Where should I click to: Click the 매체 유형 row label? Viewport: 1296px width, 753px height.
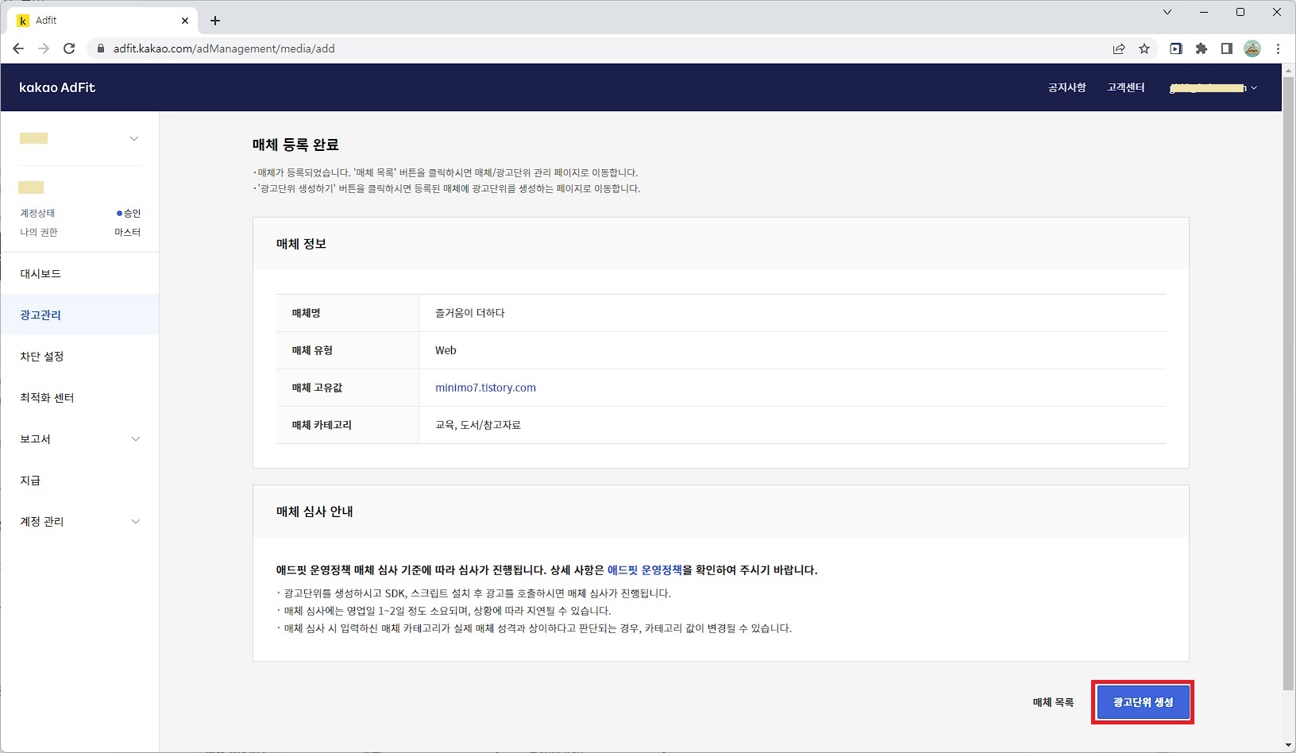click(x=312, y=350)
